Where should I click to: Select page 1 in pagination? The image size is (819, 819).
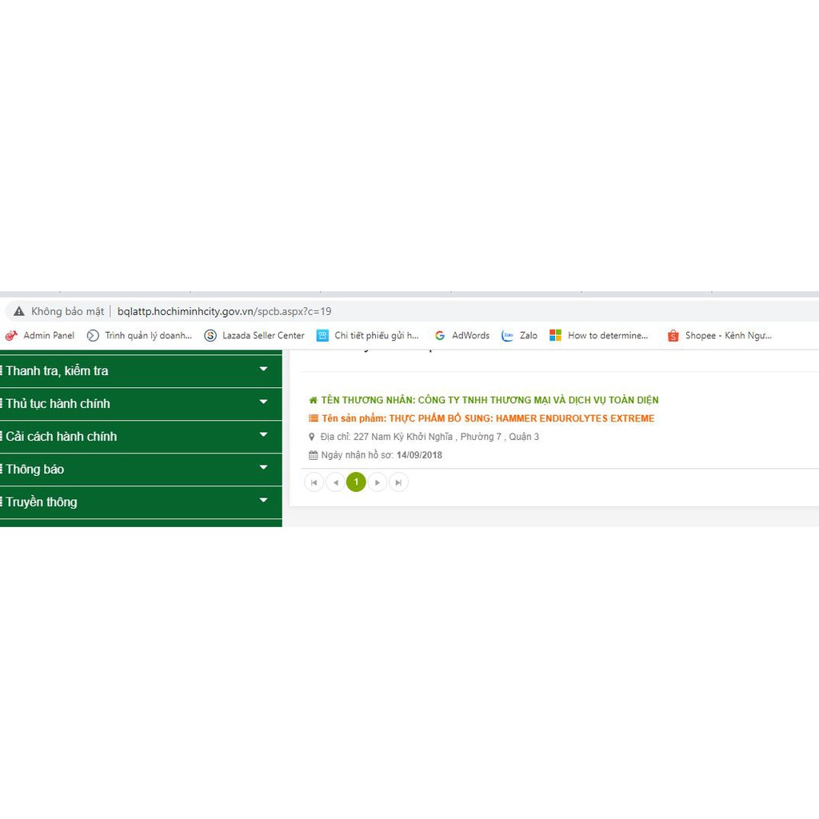[356, 482]
